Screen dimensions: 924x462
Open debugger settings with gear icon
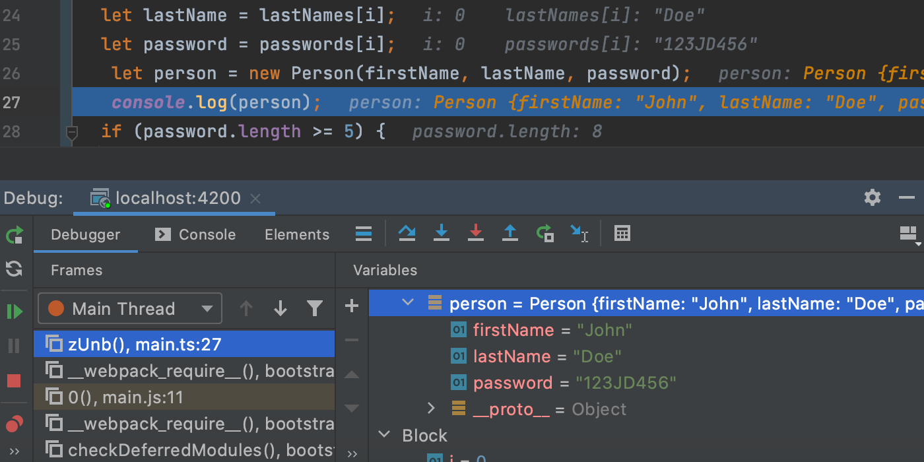pyautogui.click(x=872, y=197)
